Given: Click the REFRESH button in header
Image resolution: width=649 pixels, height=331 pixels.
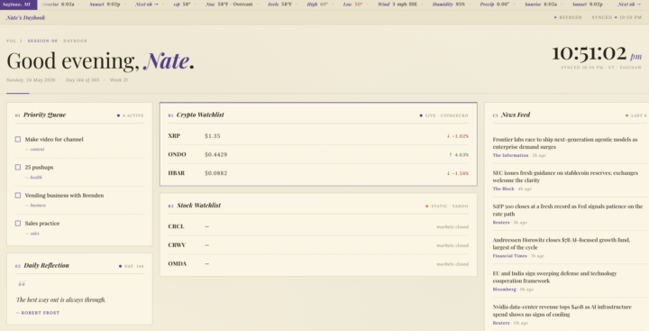Looking at the screenshot, I should pos(568,17).
